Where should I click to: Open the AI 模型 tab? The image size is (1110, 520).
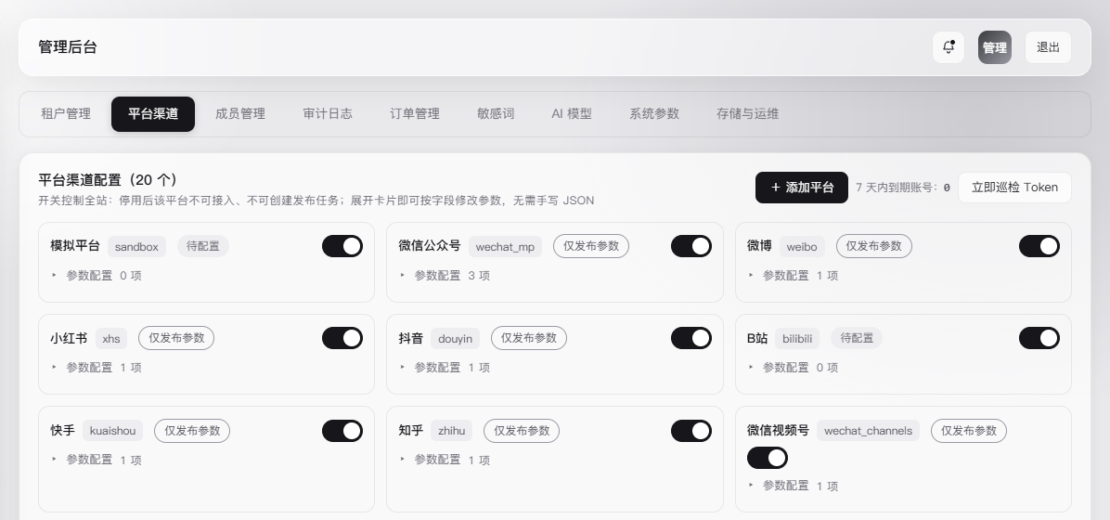[x=572, y=114]
